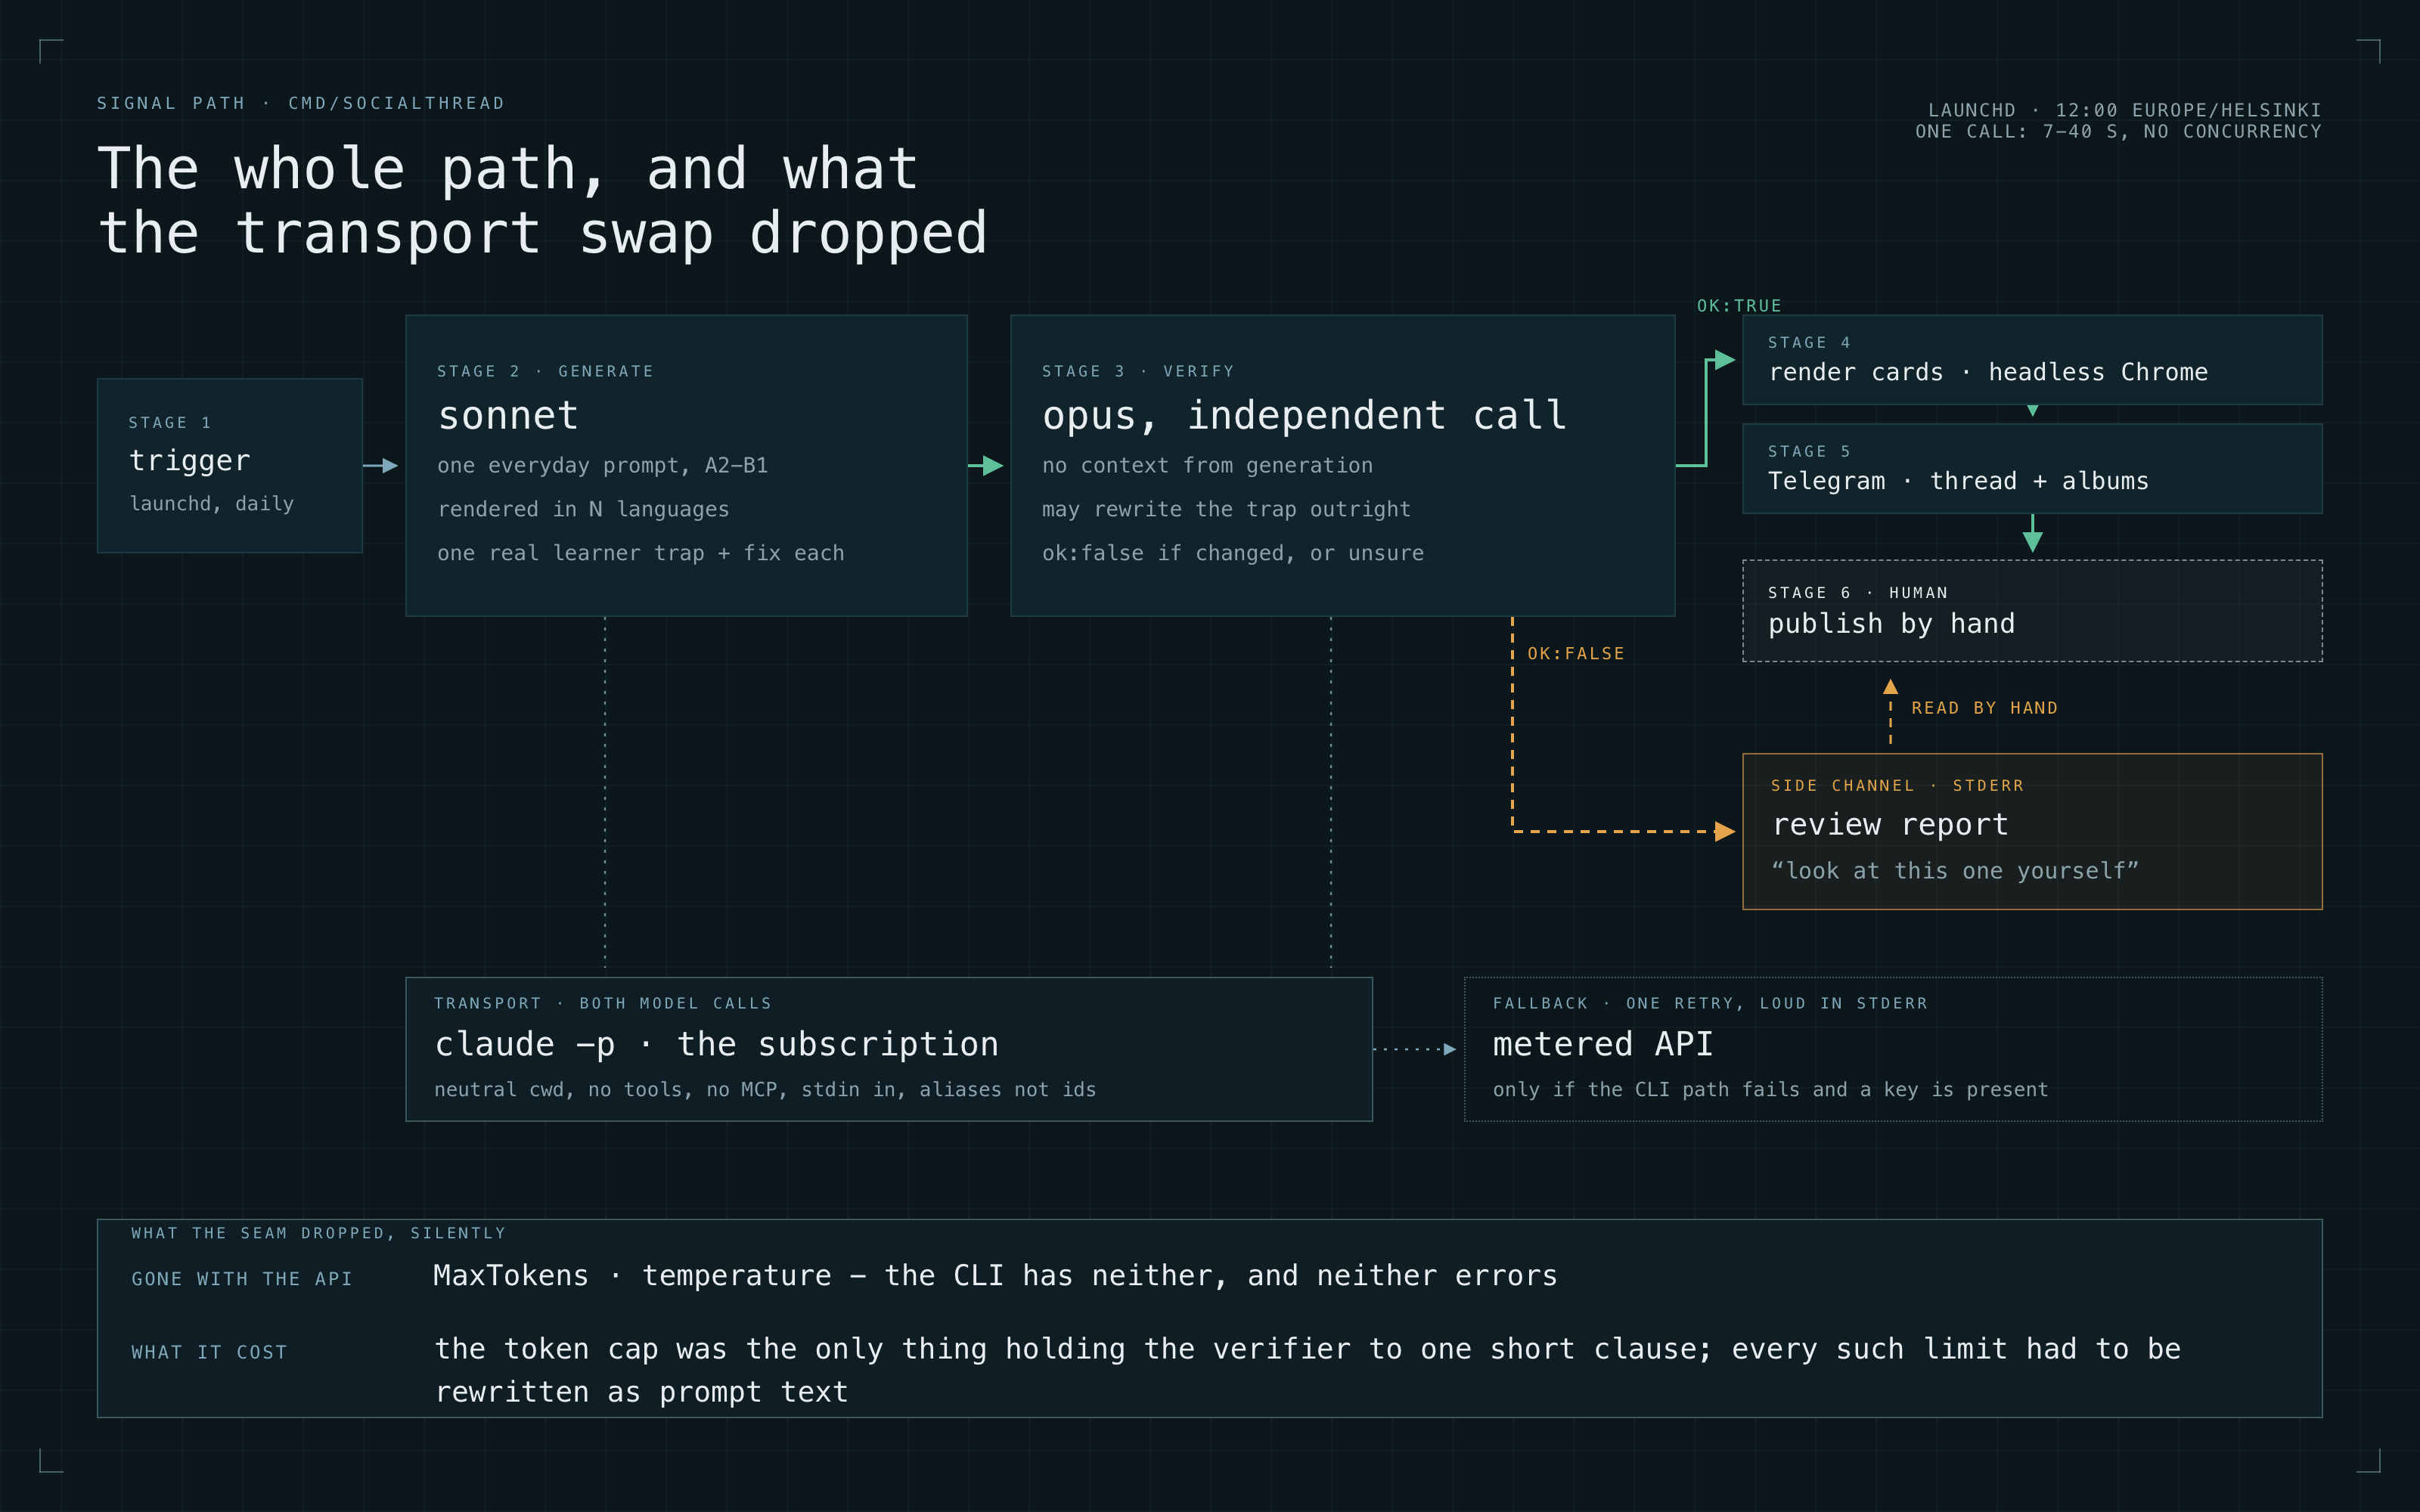Click the 'claude -p · the subscription' text
Image resolution: width=2420 pixels, height=1512 pixels.
click(716, 1044)
